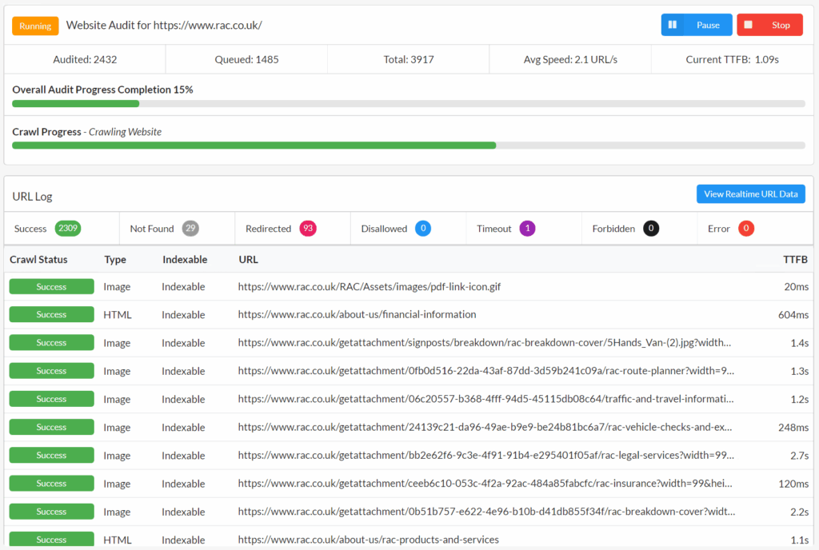Select the grey Not Found badge 29

pos(190,229)
